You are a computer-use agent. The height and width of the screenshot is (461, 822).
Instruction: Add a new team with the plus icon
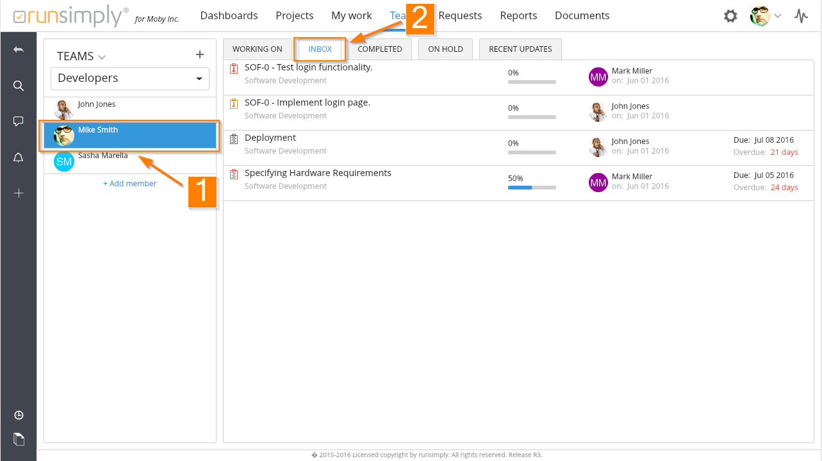point(199,55)
